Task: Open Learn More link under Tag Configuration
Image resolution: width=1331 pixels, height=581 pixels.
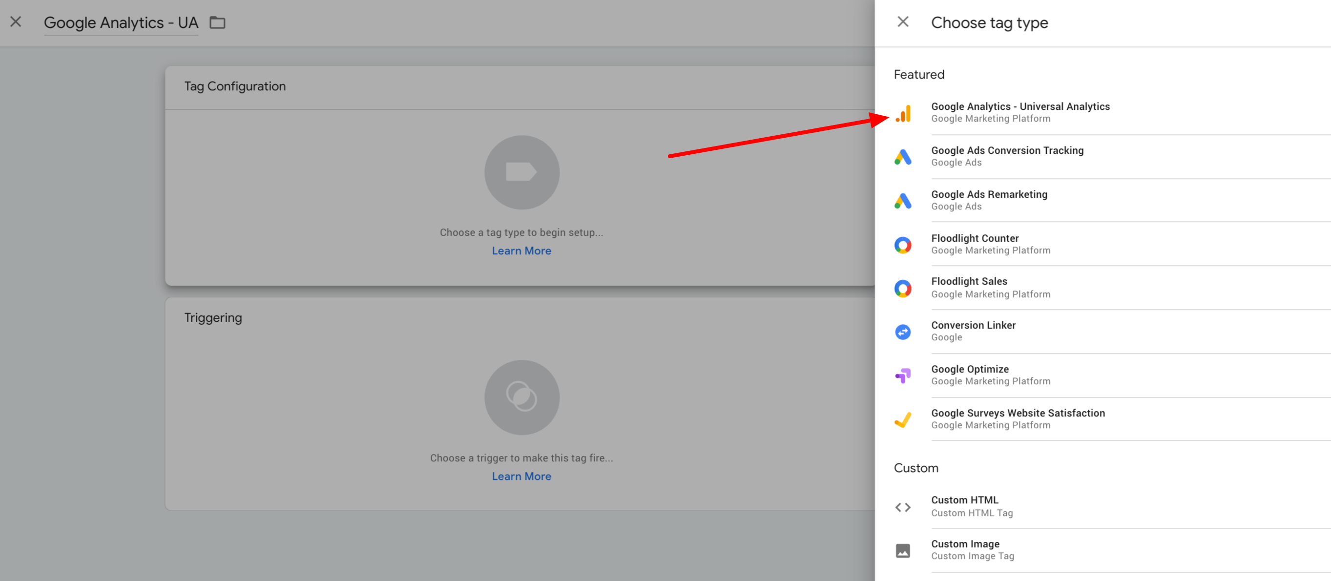Action: pos(521,250)
